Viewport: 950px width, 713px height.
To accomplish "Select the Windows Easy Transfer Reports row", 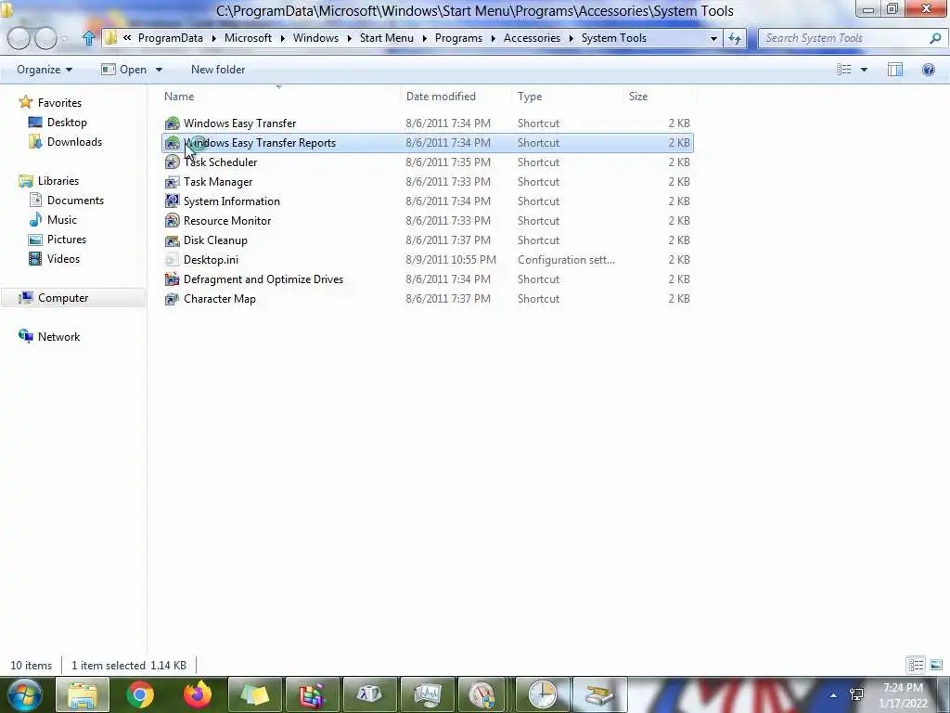I will pyautogui.click(x=427, y=142).
